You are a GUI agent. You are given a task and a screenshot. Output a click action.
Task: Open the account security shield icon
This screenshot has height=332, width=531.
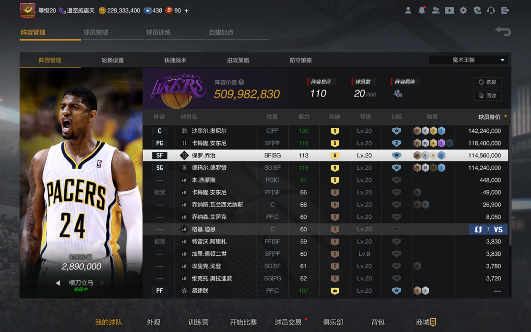(x=477, y=10)
